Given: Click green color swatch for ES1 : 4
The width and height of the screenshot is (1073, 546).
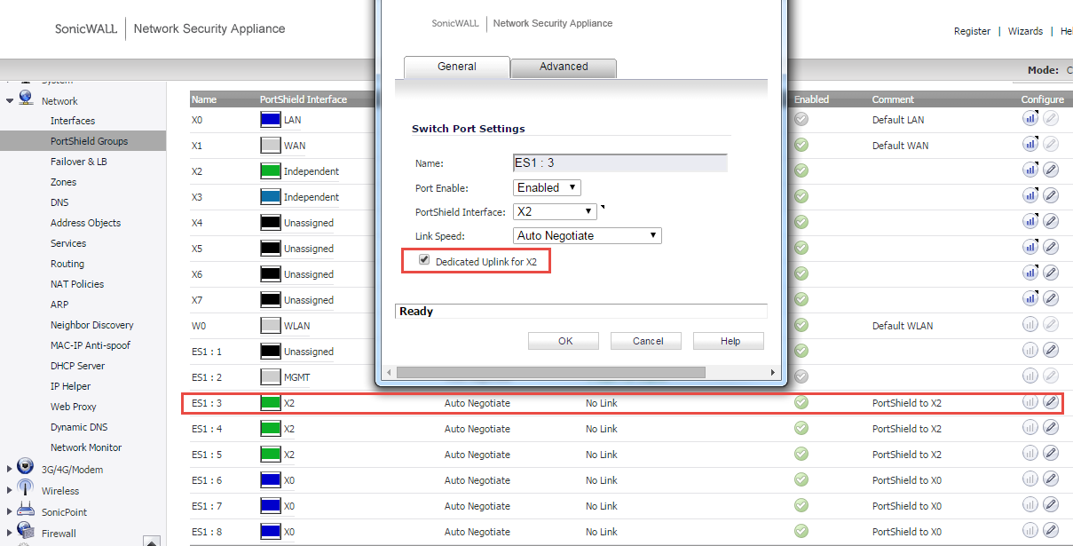Looking at the screenshot, I should point(271,429).
